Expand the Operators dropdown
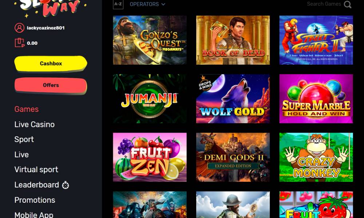Screen dimensions: 364x218 pos(147,4)
